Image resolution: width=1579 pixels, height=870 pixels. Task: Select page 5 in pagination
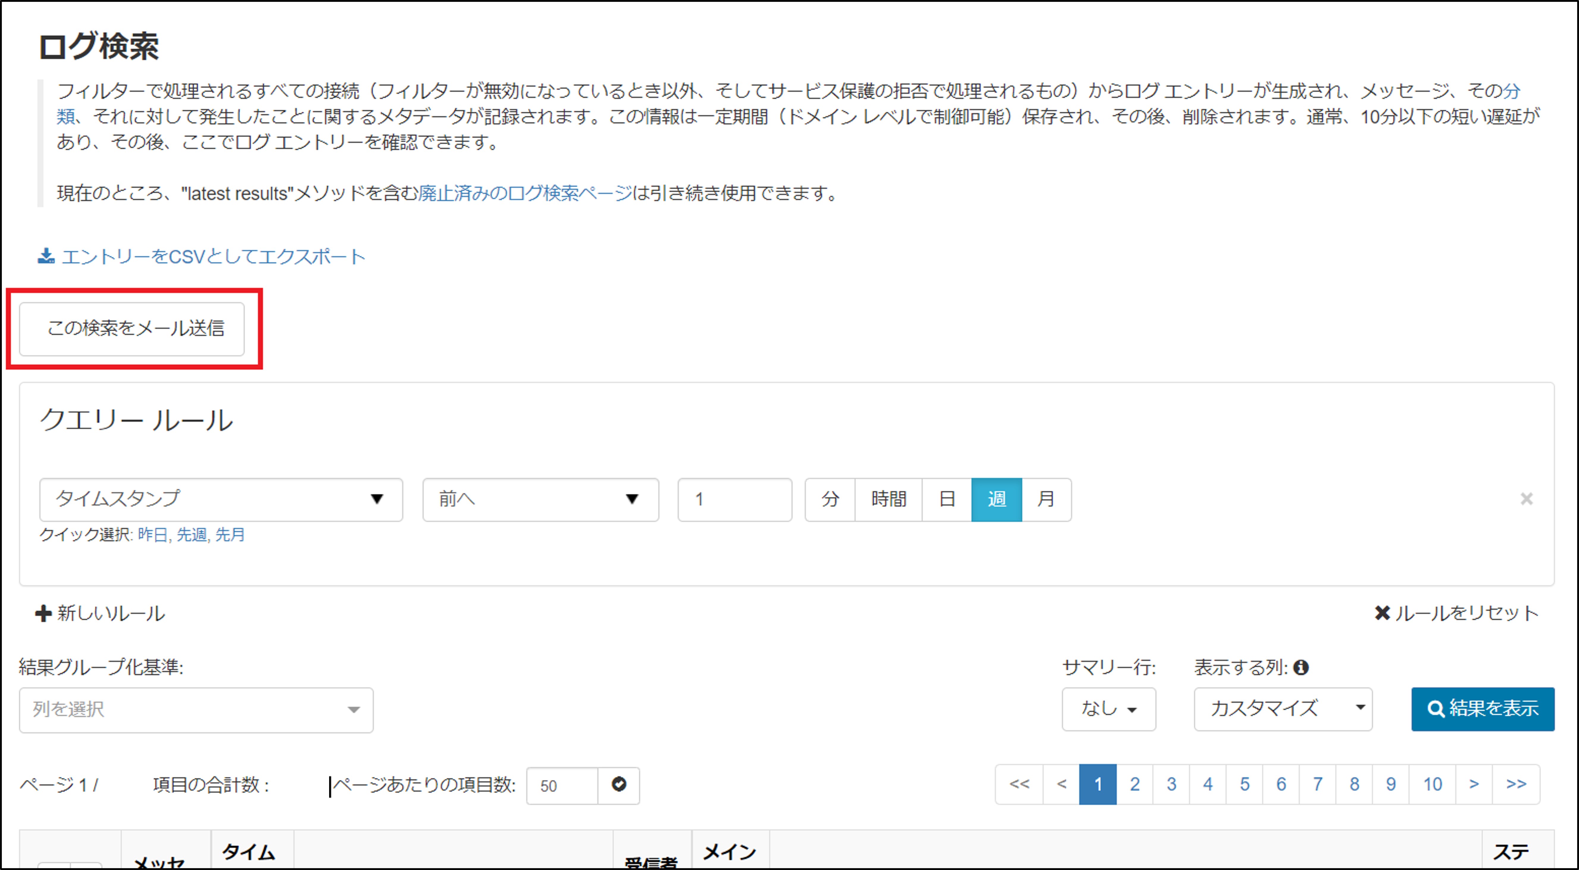[1244, 784]
